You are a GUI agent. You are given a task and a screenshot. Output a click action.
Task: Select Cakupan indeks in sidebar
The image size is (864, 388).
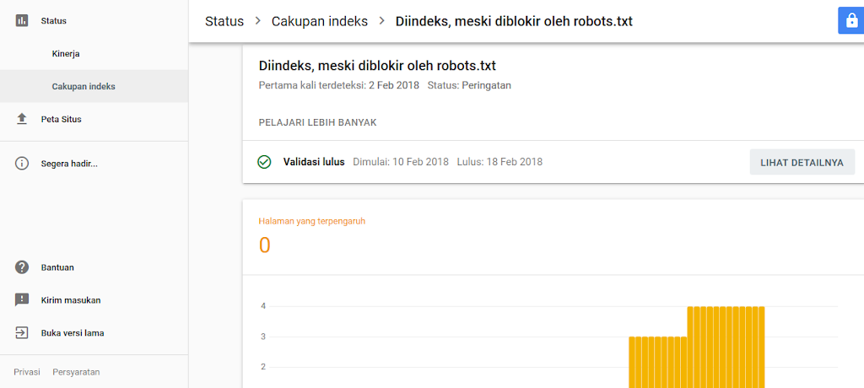tap(94, 87)
